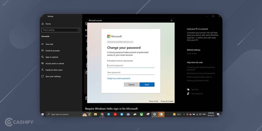
Task: Open Changing your Microsoft account password link
Action: (201, 69)
